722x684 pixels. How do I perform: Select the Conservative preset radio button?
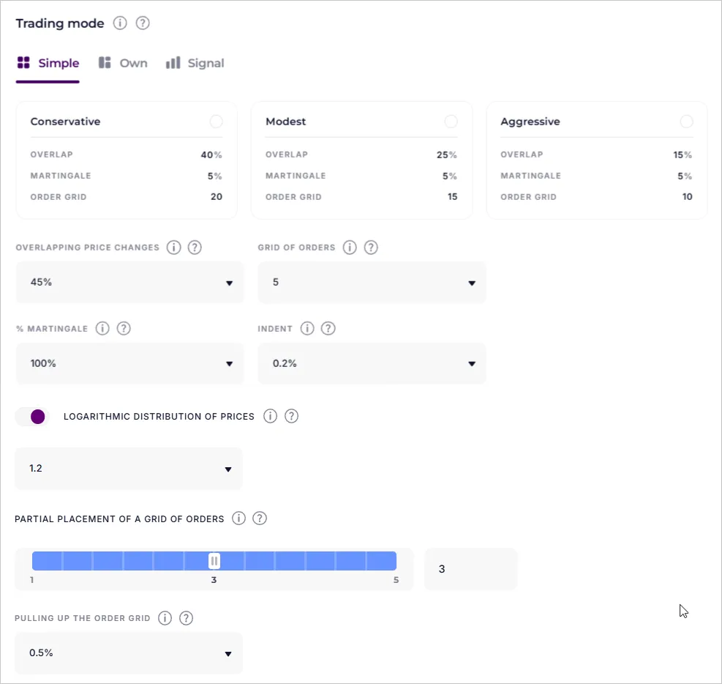click(216, 122)
